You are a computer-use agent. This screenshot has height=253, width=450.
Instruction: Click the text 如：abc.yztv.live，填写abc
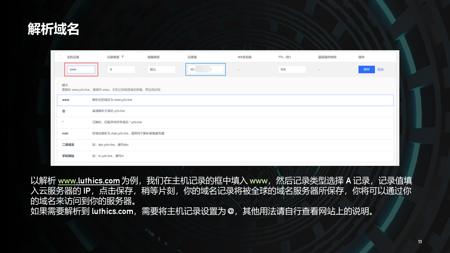click(x=110, y=145)
